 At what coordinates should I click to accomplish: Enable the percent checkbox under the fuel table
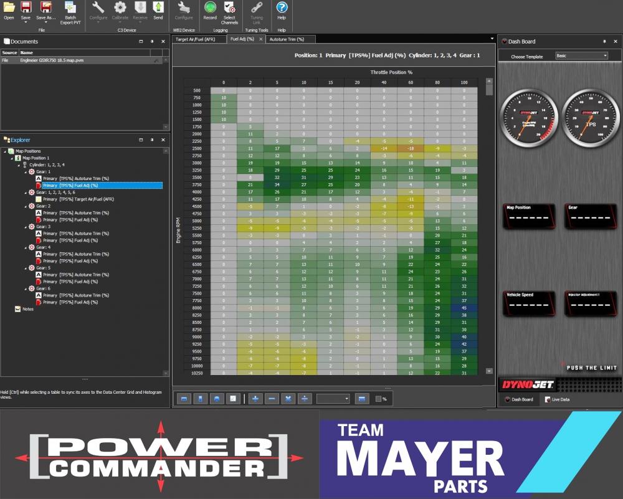pyautogui.click(x=378, y=398)
